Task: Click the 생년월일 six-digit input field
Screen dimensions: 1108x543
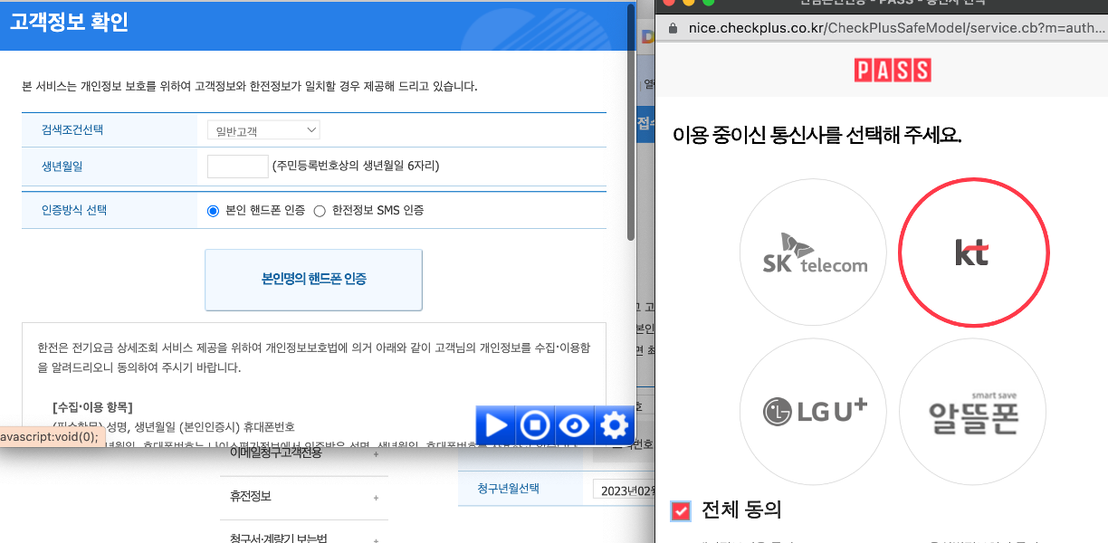Action: point(238,167)
